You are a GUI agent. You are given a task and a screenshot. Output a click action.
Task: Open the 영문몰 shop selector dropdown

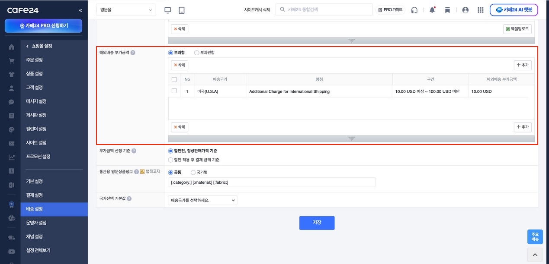tap(126, 10)
